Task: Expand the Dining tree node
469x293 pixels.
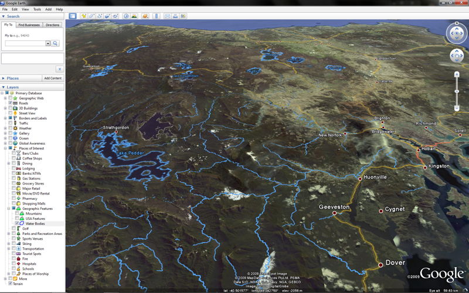Action: click(x=9, y=163)
